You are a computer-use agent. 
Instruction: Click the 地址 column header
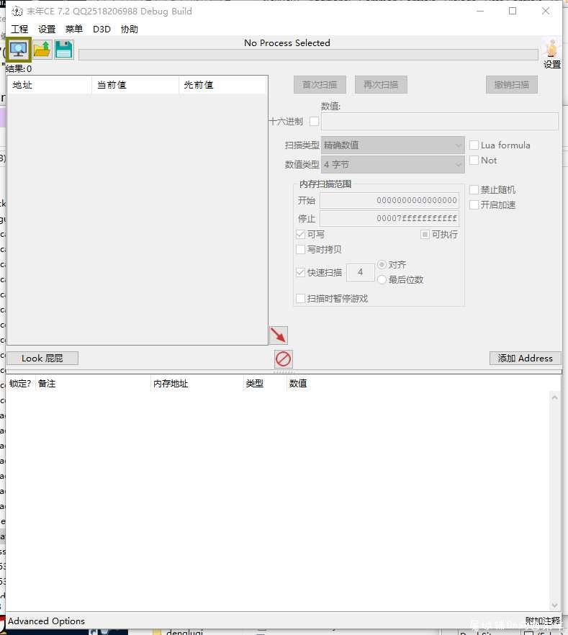click(50, 85)
